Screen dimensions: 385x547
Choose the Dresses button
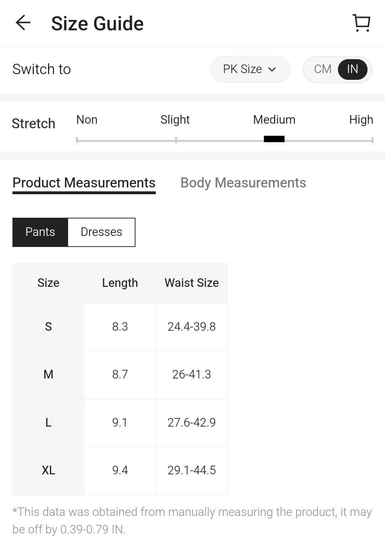pos(101,232)
